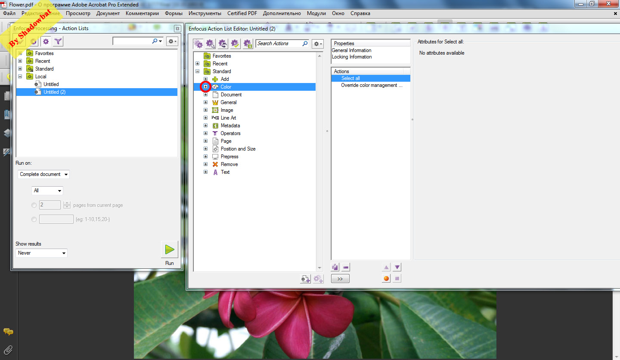Expand the Recent folder in the editor
This screenshot has width=620, height=360.
tap(197, 64)
